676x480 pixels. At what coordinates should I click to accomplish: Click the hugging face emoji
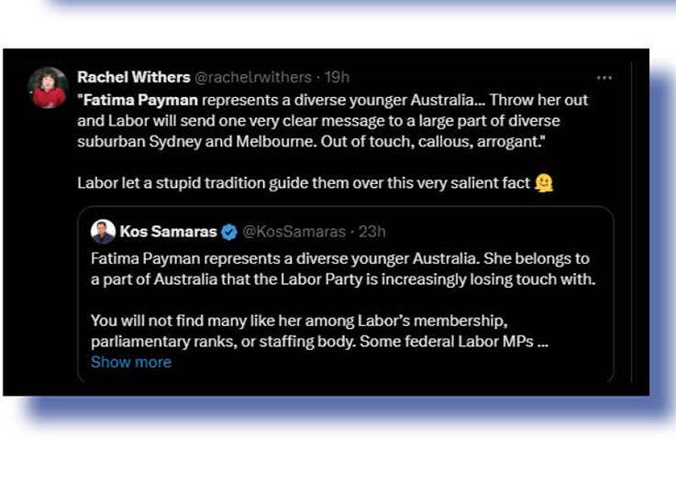544,183
